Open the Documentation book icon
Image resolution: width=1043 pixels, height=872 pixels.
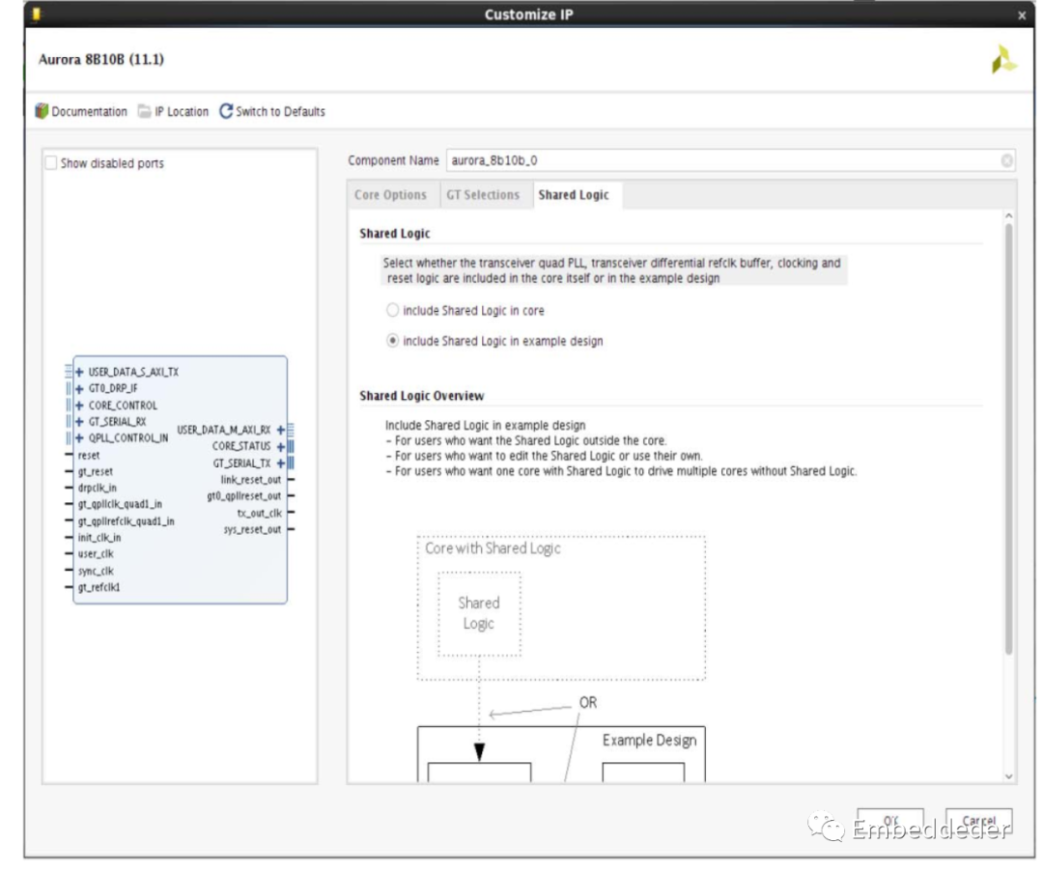click(42, 111)
